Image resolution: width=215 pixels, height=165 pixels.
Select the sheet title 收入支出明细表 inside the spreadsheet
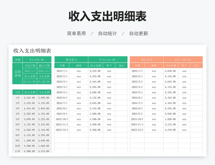[x=32, y=51]
